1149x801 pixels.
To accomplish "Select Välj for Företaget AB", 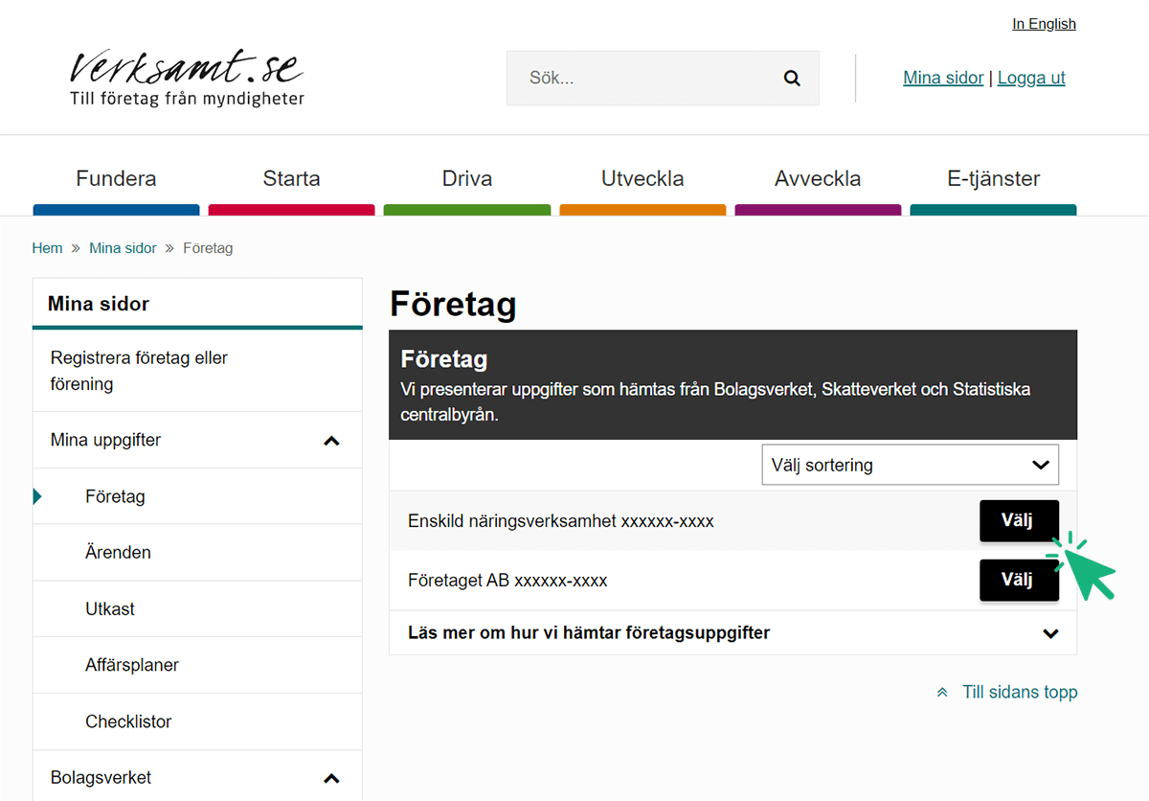I will (x=1019, y=580).
